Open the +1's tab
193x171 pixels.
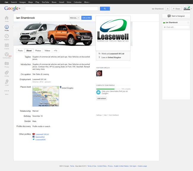coord(56,51)
